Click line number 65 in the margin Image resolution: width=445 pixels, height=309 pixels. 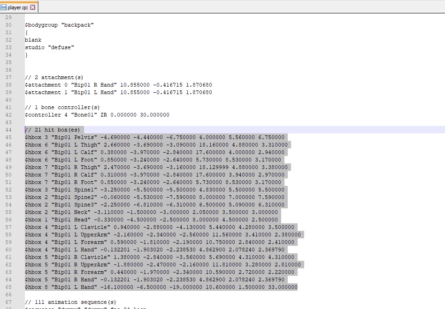click(8, 287)
